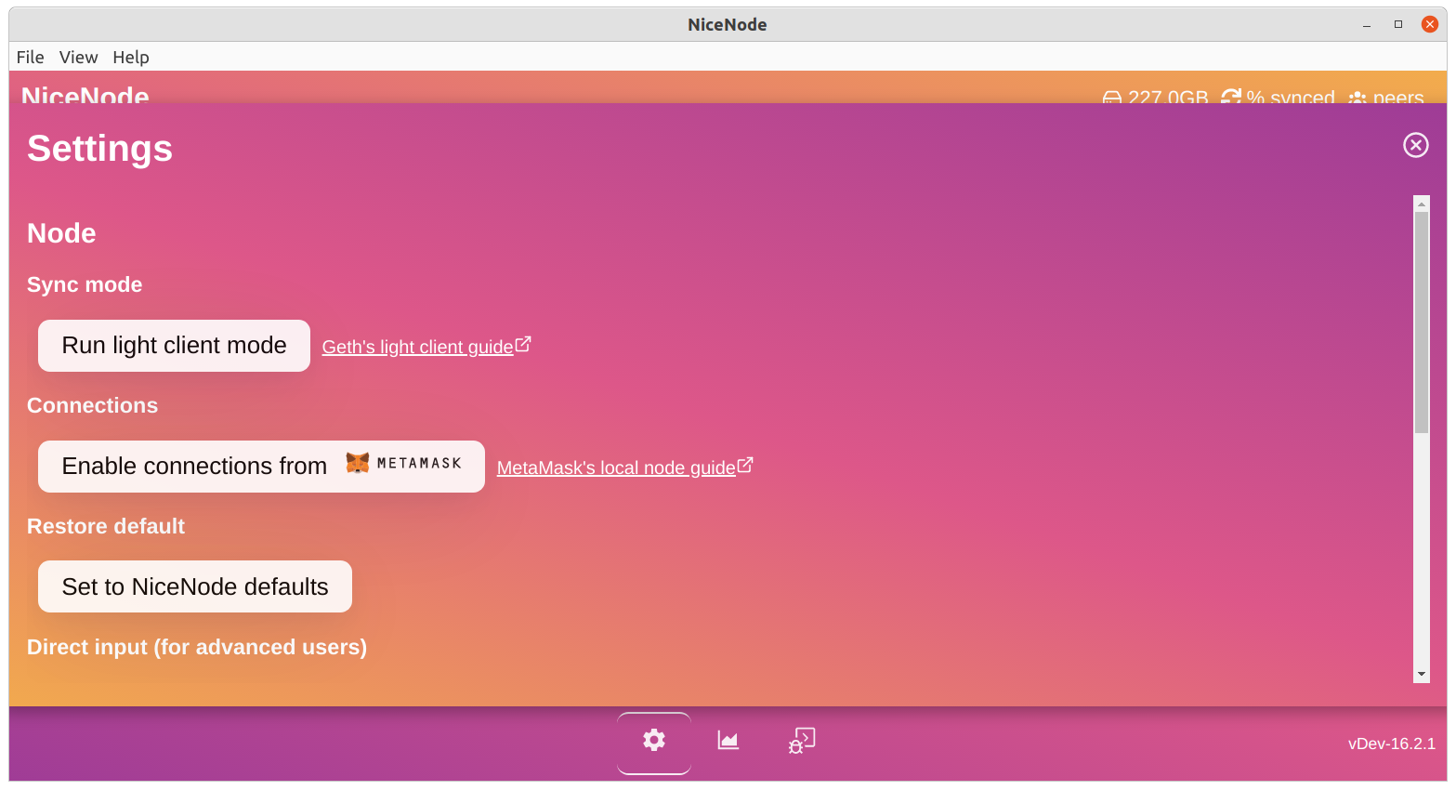Open Geth's light client guide link
The image size is (1456, 790).
[x=417, y=347]
